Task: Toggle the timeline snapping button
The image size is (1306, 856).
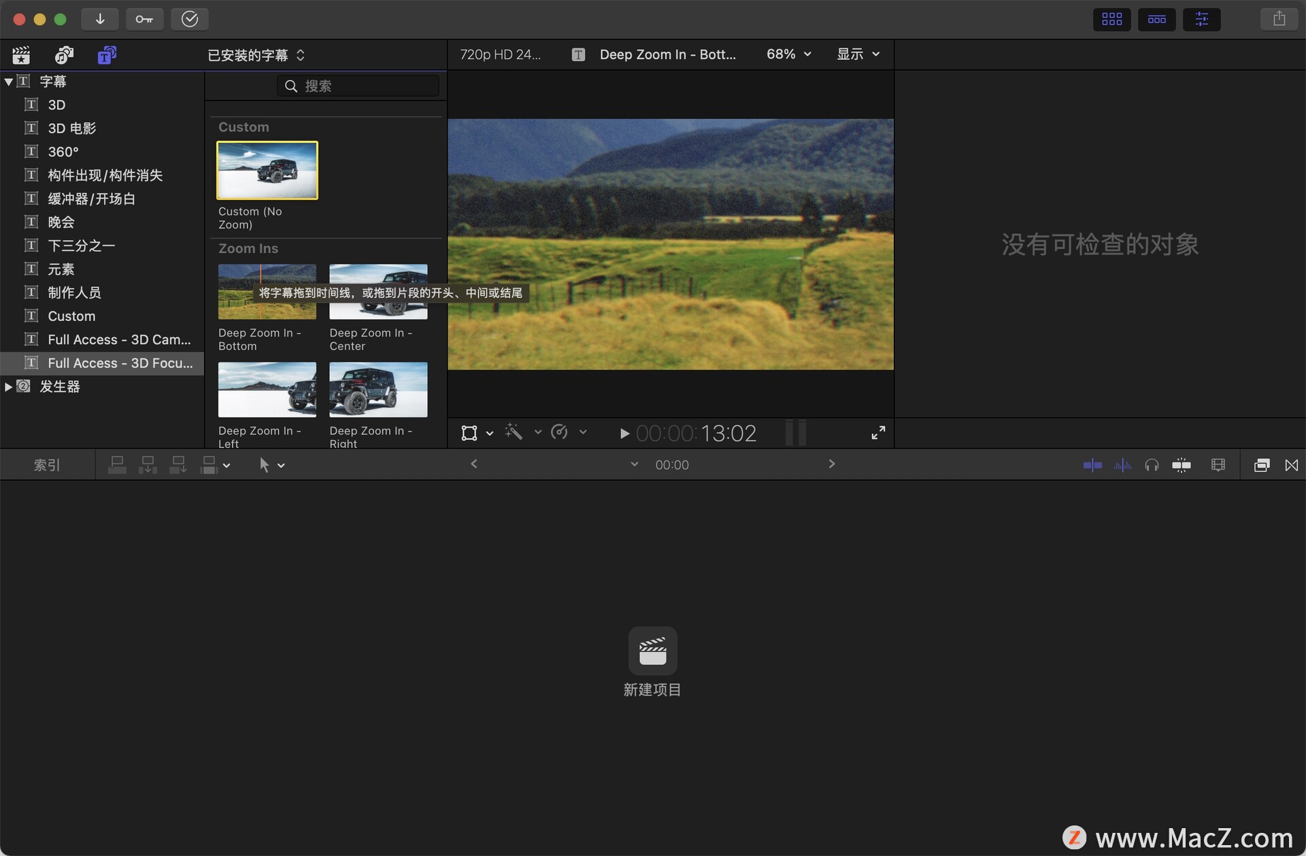Action: (1182, 465)
